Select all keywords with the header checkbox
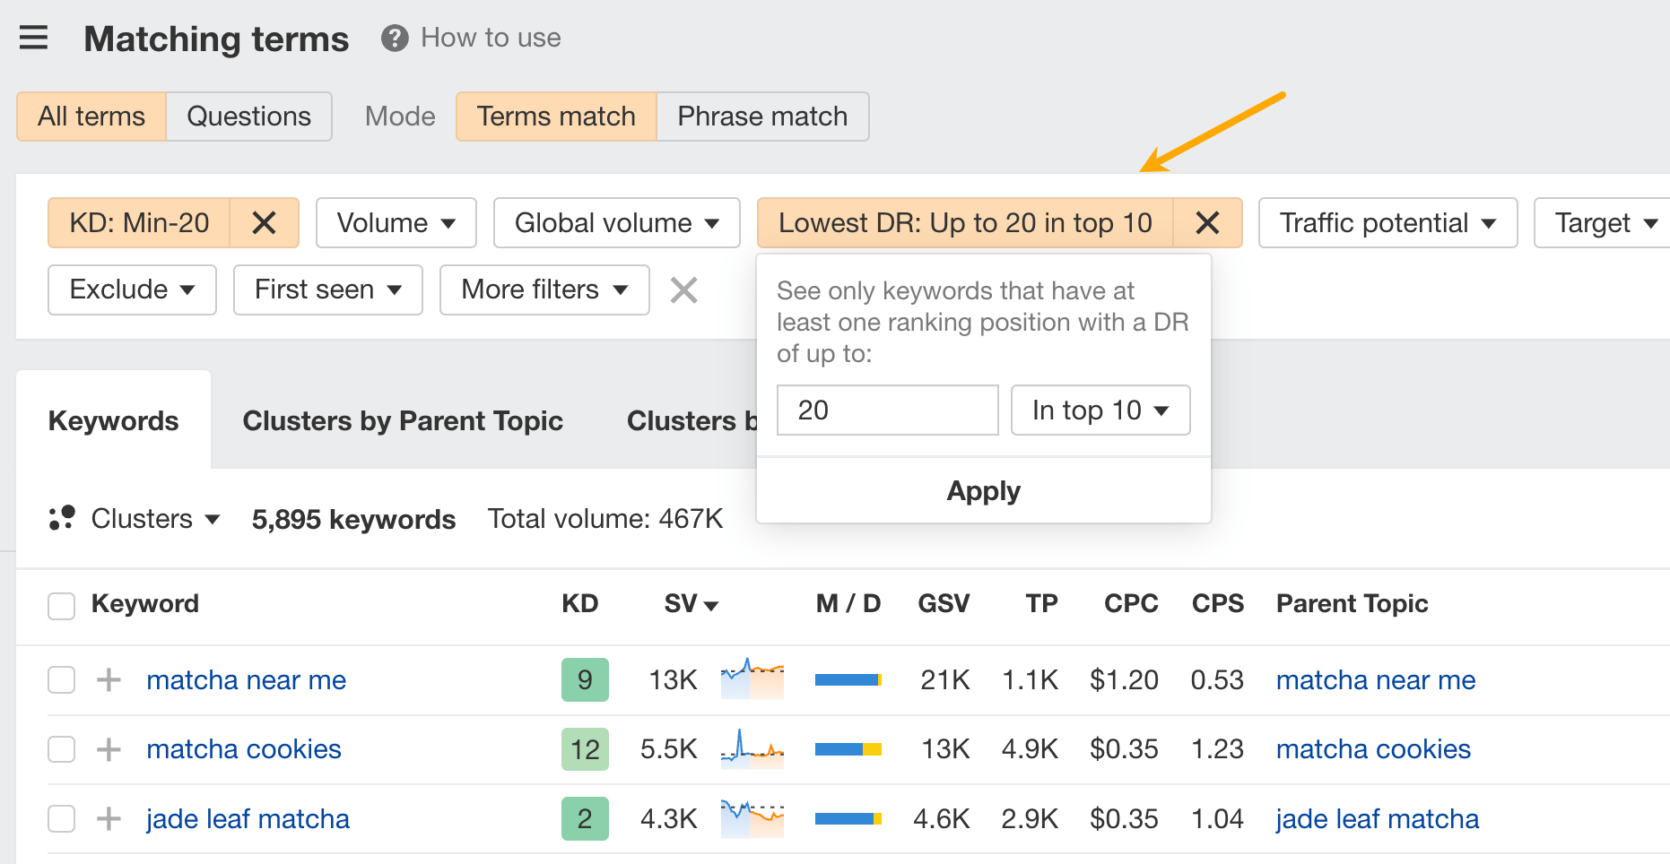 point(61,605)
